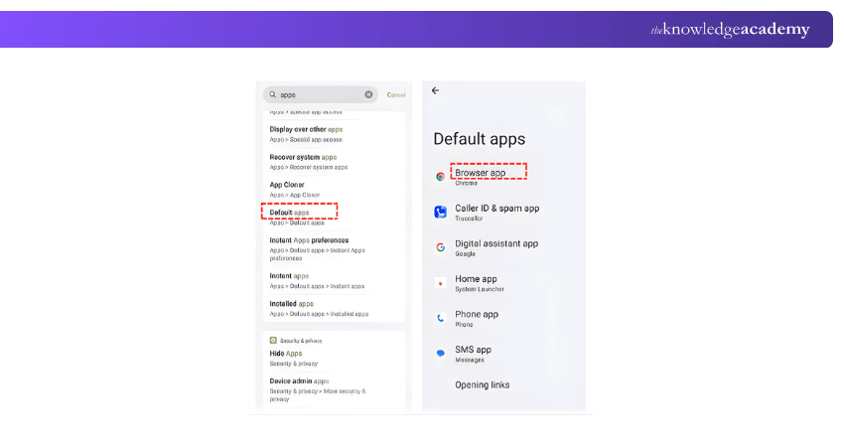
Task: Click the search magnifier icon
Action: pyautogui.click(x=273, y=94)
